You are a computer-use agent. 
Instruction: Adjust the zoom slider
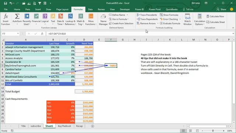pyautogui.click(x=213, y=131)
